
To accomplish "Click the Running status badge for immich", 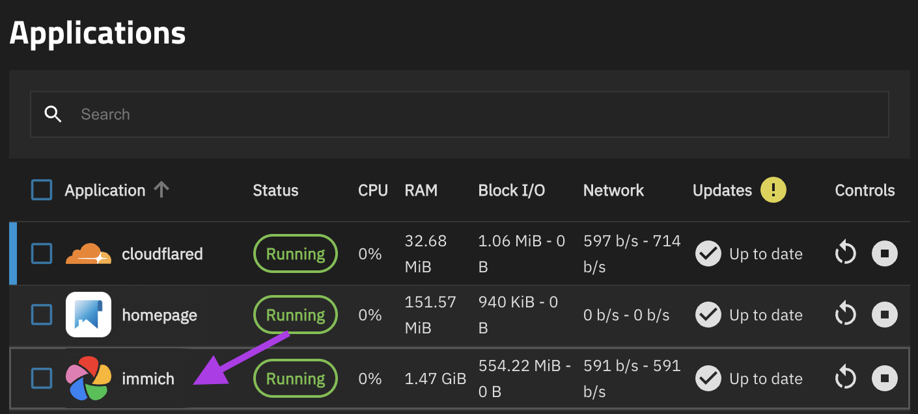I will point(295,378).
